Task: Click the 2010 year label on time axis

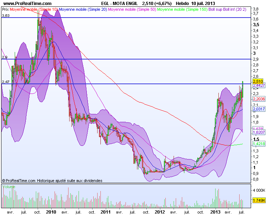Action: pos(51,212)
